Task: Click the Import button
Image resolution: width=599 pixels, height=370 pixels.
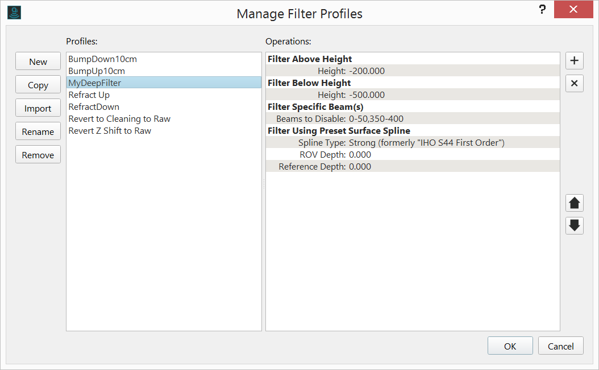Action: pos(38,109)
